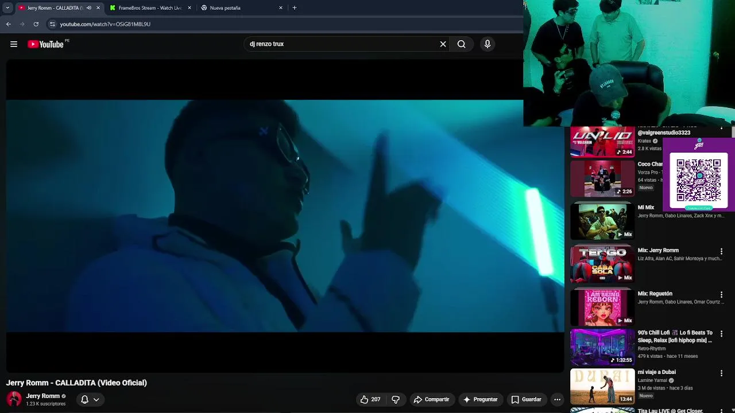Viewport: 735px width, 413px height.
Task: Open the Mix: Reguetón title
Action: click(655, 294)
